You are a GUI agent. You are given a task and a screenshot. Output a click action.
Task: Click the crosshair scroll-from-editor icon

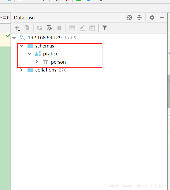tap(129, 18)
